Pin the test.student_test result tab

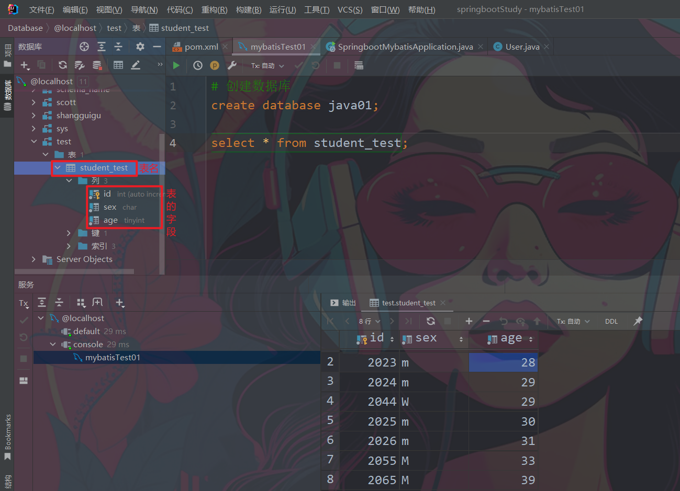point(638,321)
